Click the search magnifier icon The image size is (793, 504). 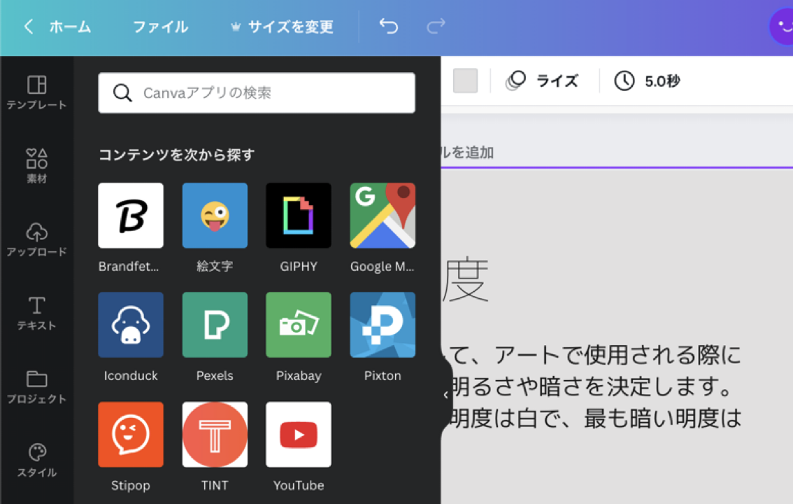pos(122,93)
